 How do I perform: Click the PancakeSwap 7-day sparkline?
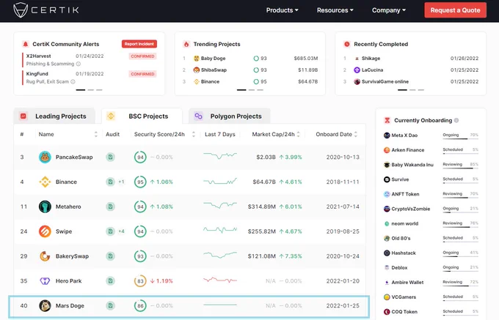[x=220, y=155]
